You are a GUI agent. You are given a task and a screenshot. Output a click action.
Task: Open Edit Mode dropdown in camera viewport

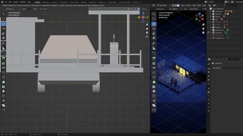pyautogui.click(x=164, y=5)
